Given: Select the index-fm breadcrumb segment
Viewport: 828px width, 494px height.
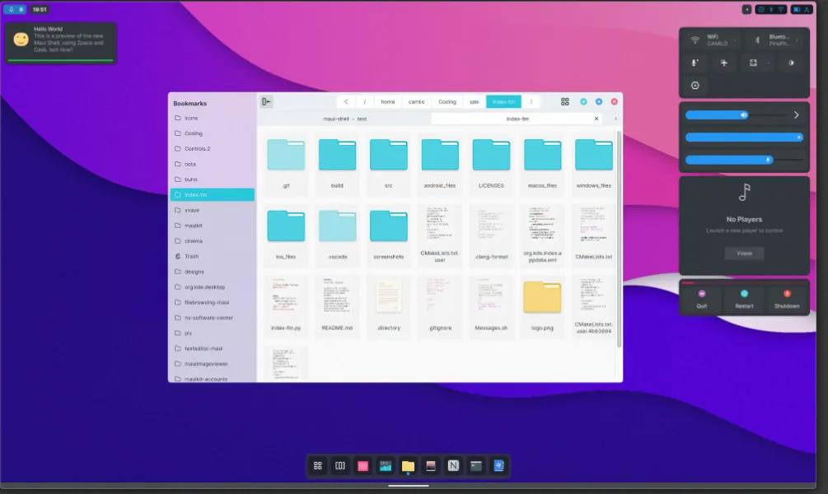Looking at the screenshot, I should coord(503,102).
